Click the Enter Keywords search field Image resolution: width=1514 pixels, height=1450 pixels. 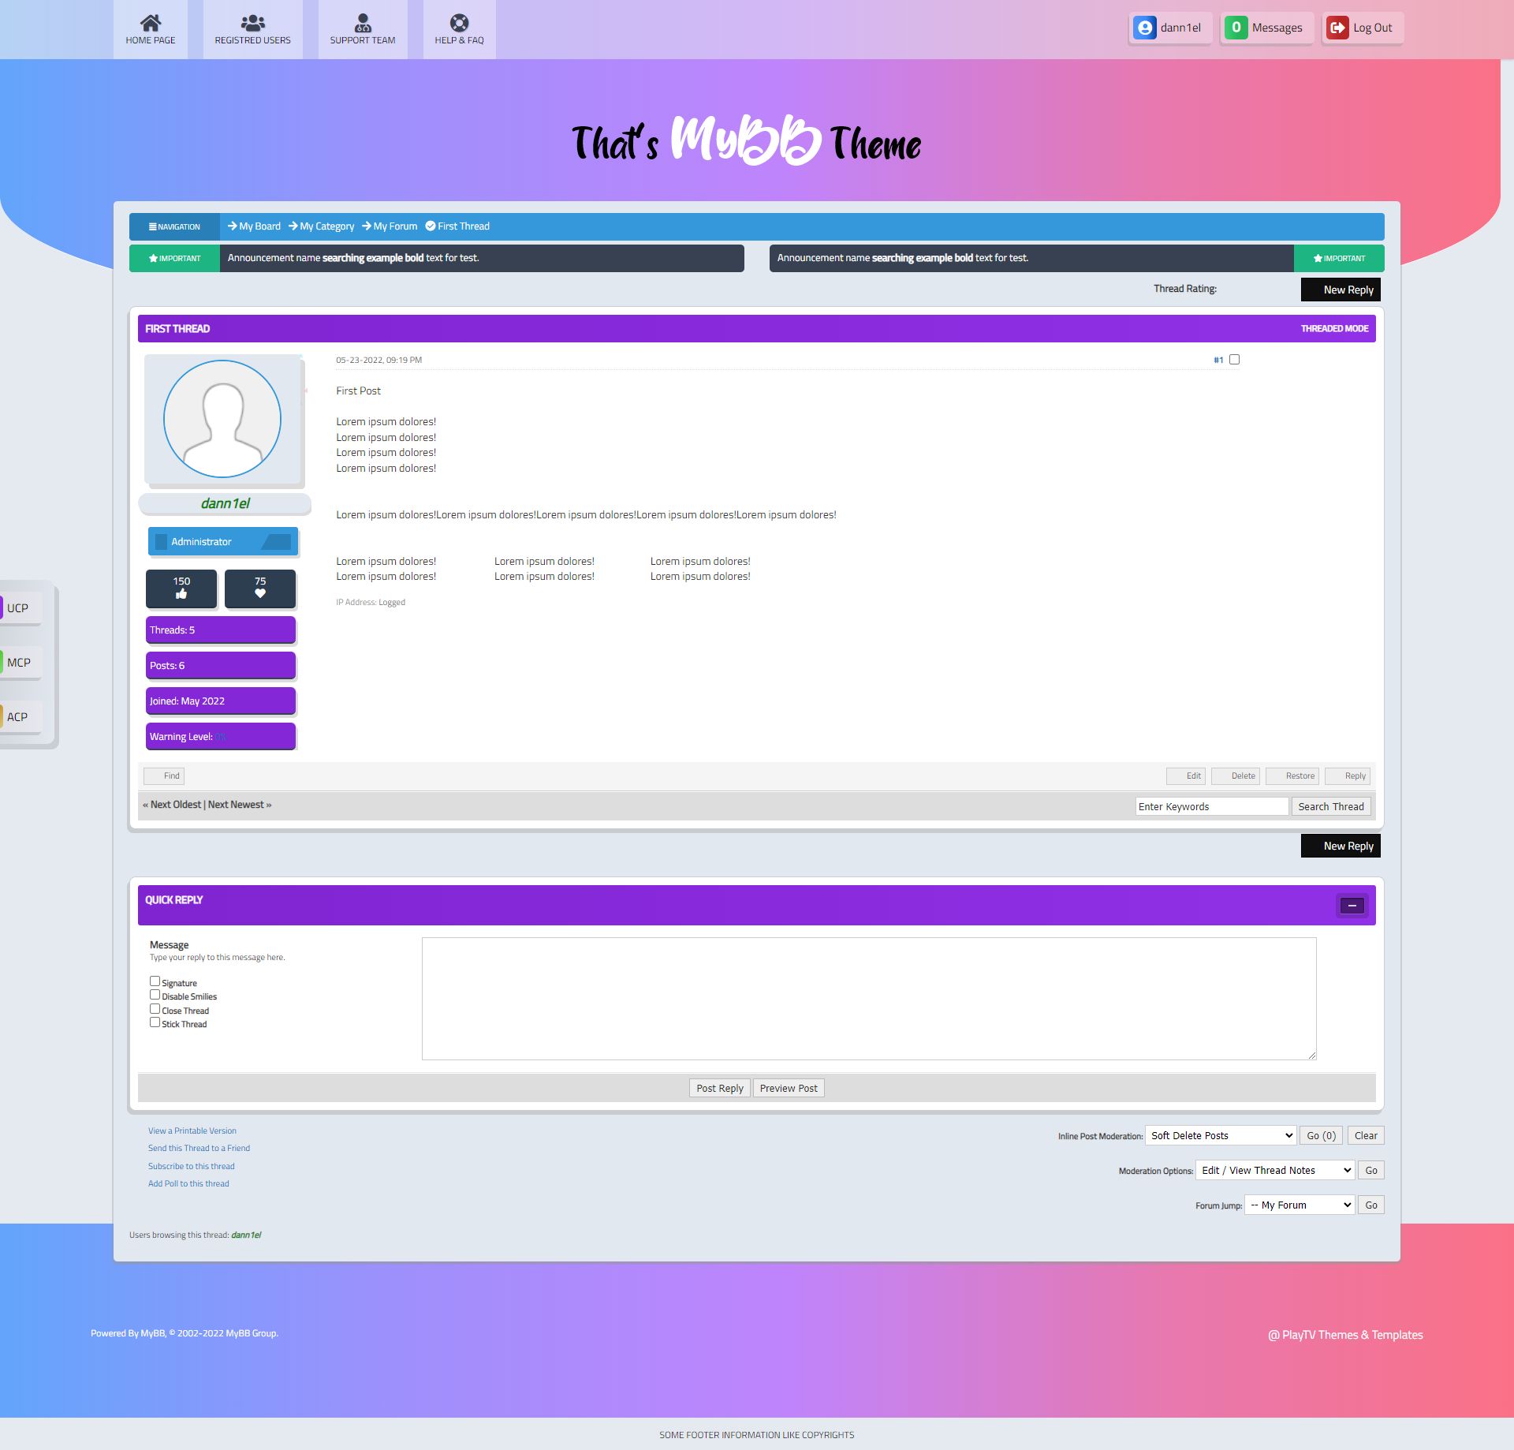[1211, 807]
